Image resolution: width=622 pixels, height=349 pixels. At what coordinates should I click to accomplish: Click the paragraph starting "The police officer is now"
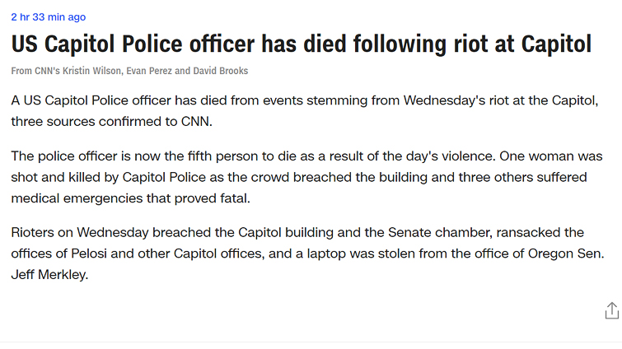click(306, 177)
